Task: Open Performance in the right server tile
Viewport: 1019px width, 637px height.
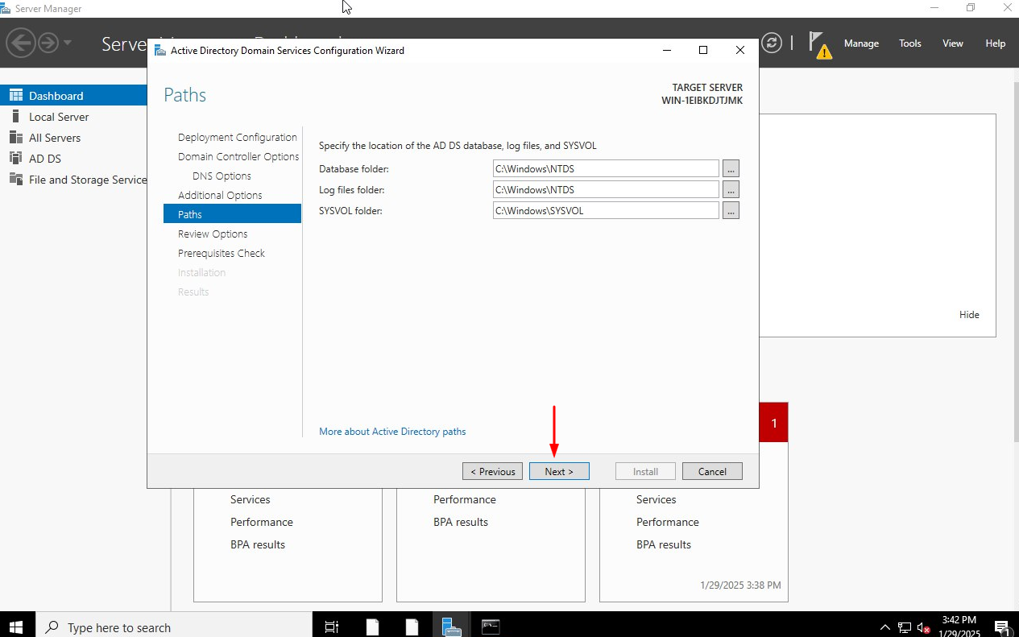Action: (668, 523)
